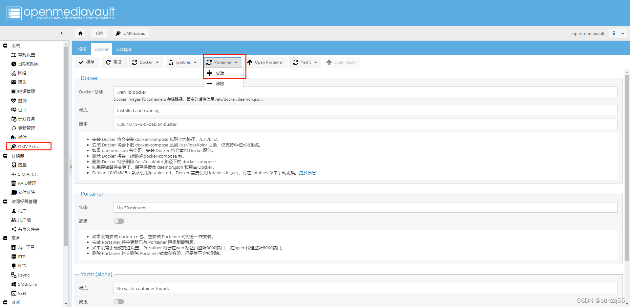Open the three-dot options menu
Image resolution: width=630 pixels, height=307 pixels.
pyautogui.click(x=614, y=33)
